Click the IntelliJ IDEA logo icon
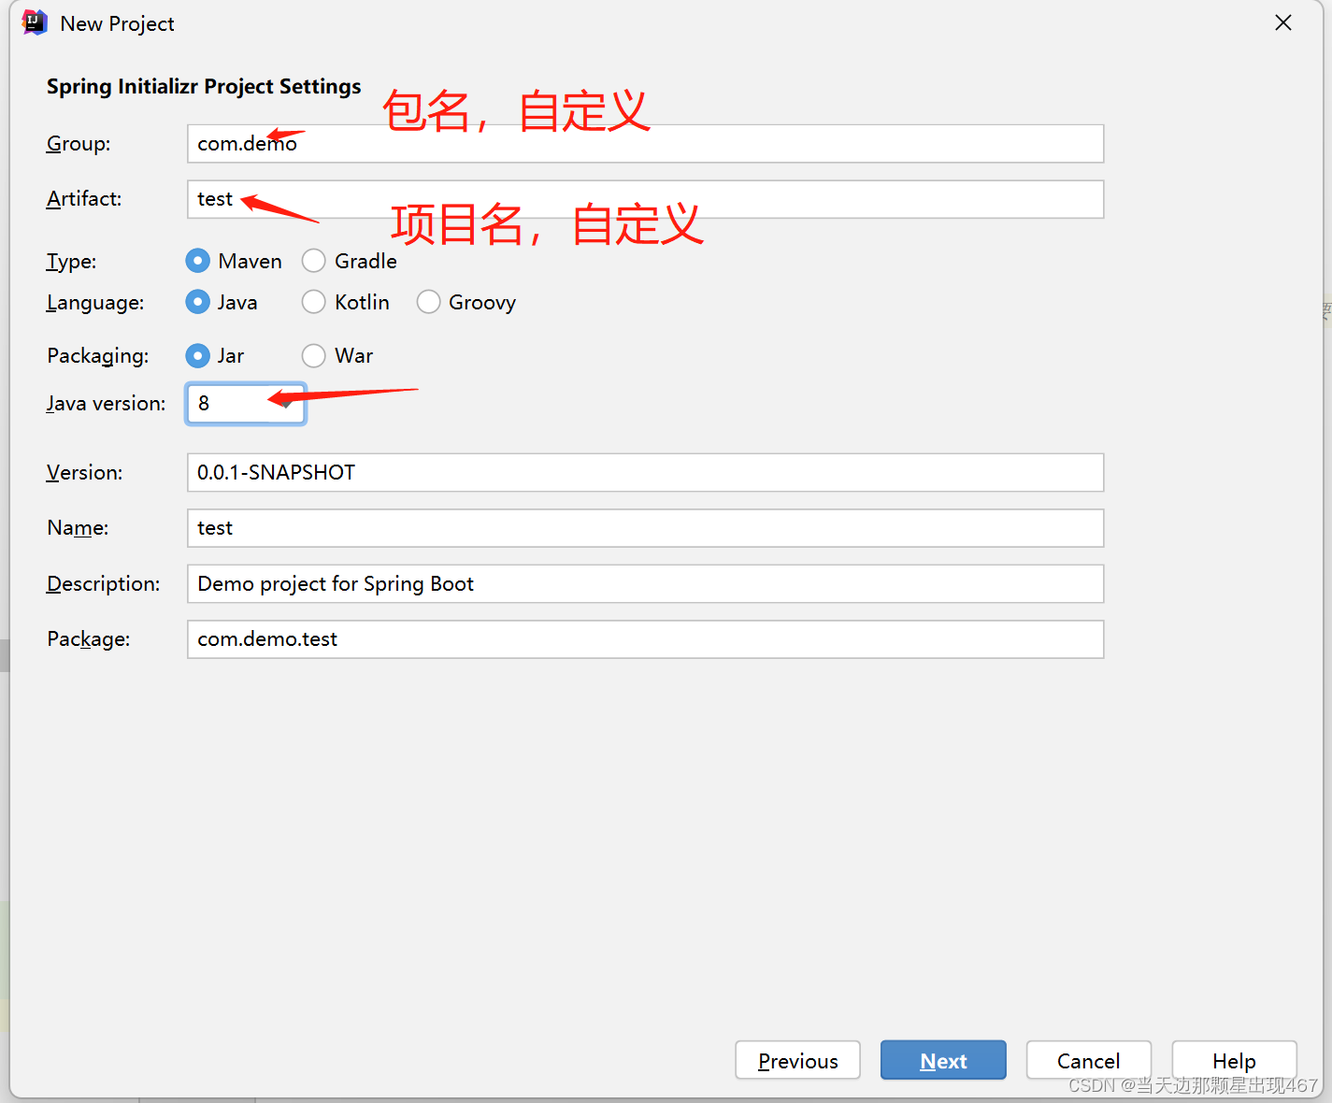The width and height of the screenshot is (1332, 1103). [34, 22]
